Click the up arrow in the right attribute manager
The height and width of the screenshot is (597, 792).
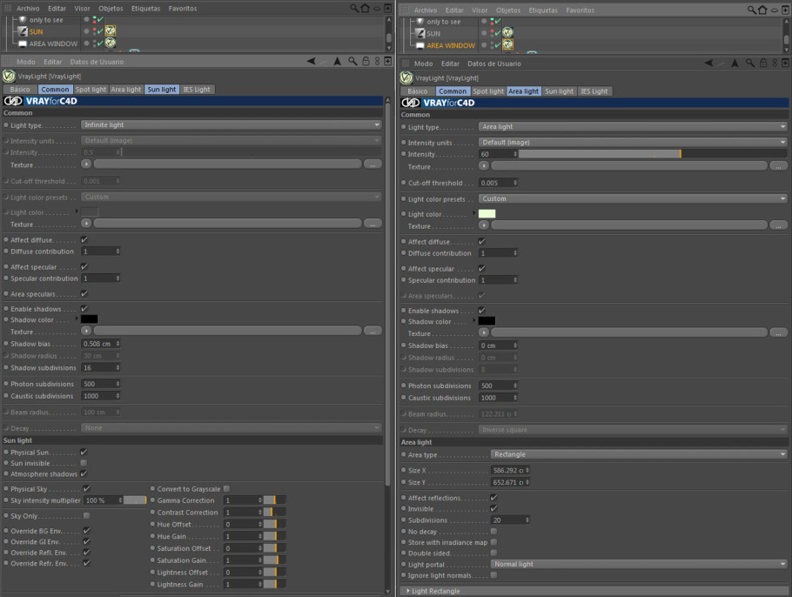(x=735, y=64)
